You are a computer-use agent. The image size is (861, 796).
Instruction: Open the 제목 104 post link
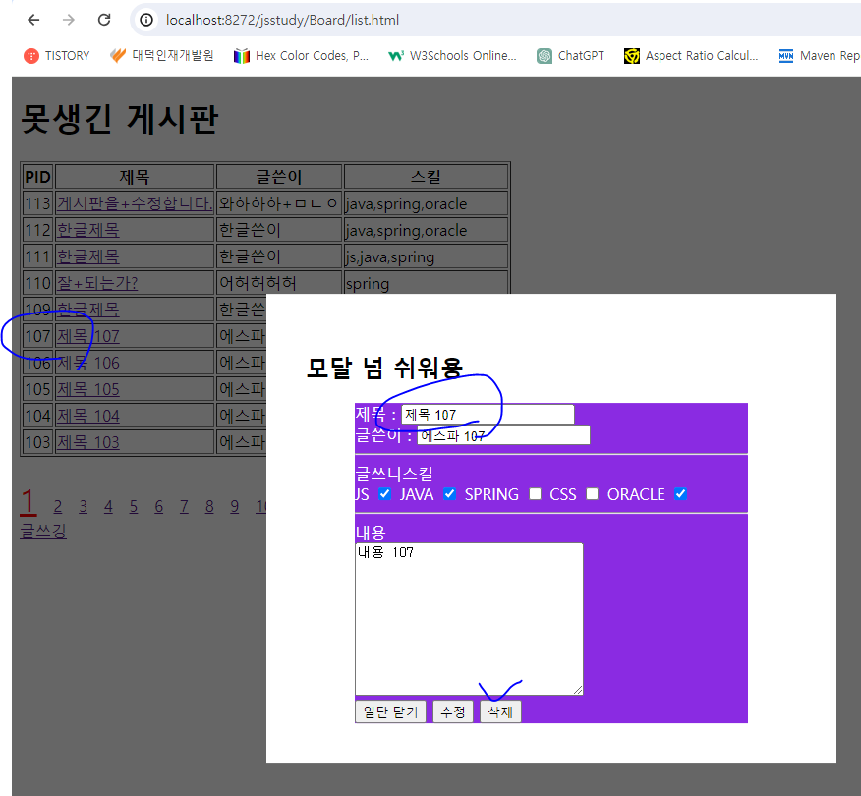click(88, 416)
